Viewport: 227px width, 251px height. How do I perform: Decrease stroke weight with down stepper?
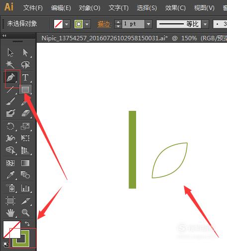click(118, 26)
